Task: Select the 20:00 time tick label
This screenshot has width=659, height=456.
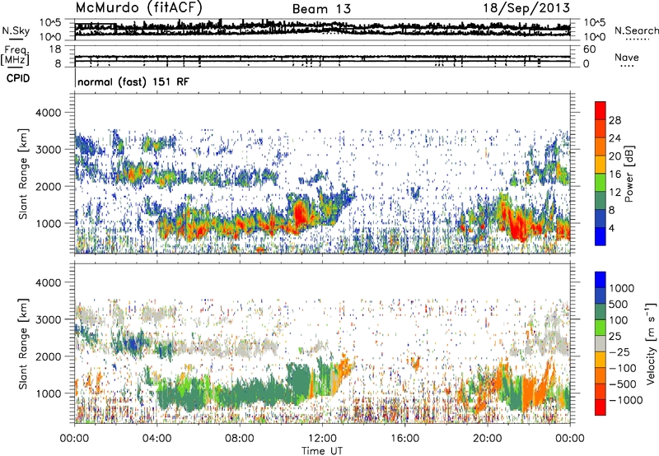Action: point(487,439)
